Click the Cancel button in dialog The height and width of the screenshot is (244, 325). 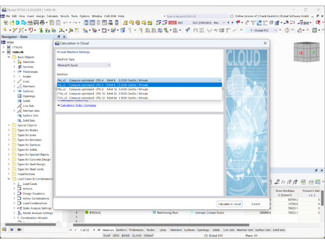pos(256,204)
